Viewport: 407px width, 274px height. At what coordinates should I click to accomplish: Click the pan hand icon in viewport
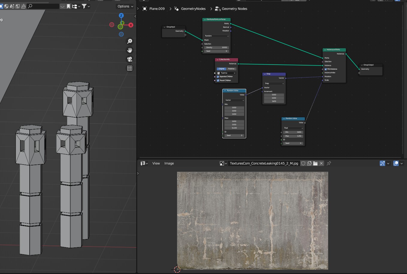pos(130,50)
